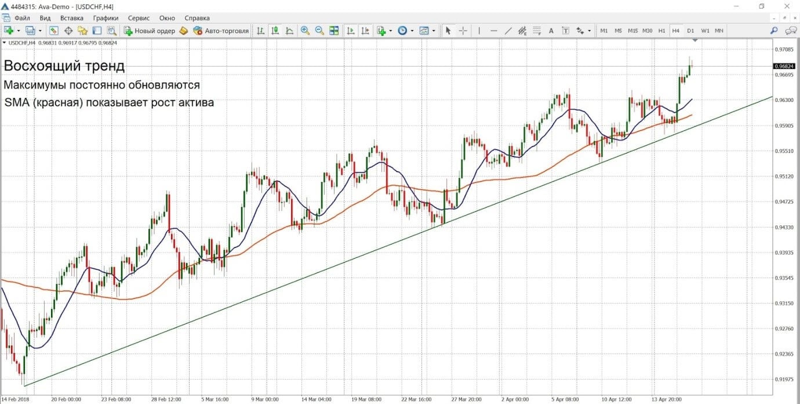The height and width of the screenshot is (404, 800).
Task: Expand the chart templates dropdown arrow
Action: pyautogui.click(x=434, y=31)
